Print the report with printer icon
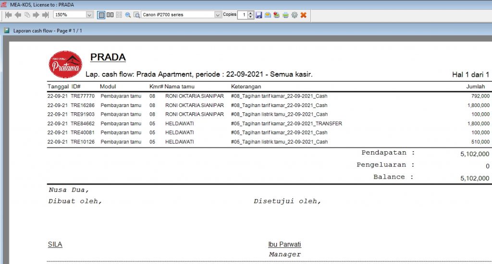The width and height of the screenshot is (492, 264). (x=285, y=15)
